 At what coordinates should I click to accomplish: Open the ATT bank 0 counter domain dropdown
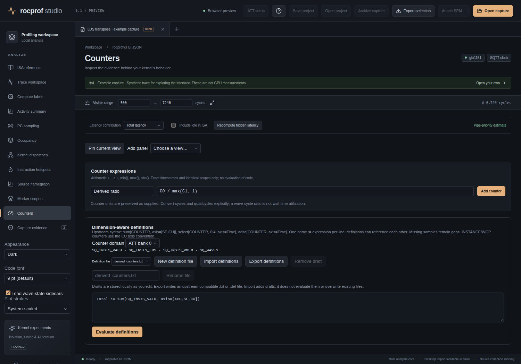coord(142,243)
